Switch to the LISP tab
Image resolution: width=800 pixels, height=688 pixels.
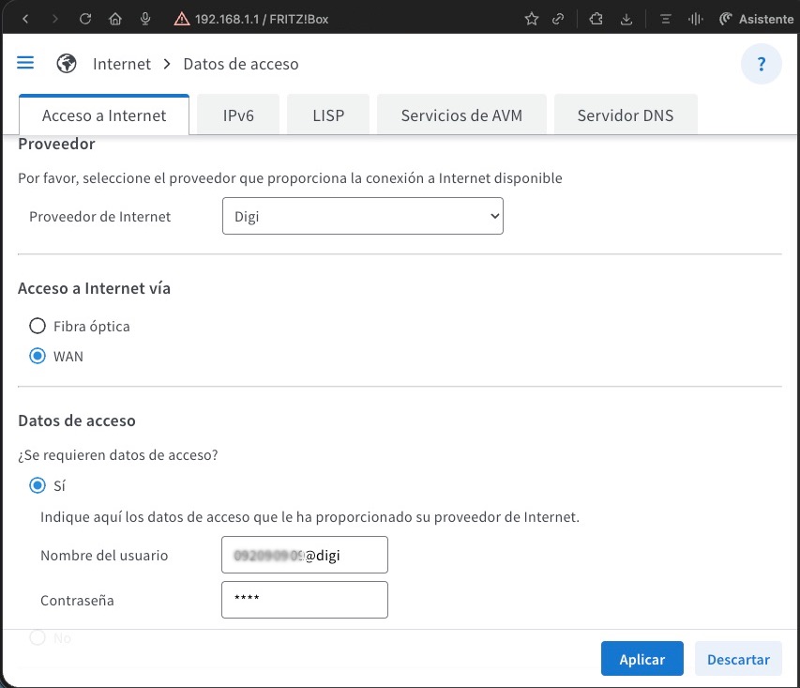[328, 115]
